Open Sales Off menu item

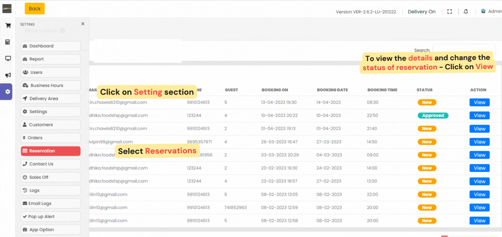pyautogui.click(x=51, y=177)
